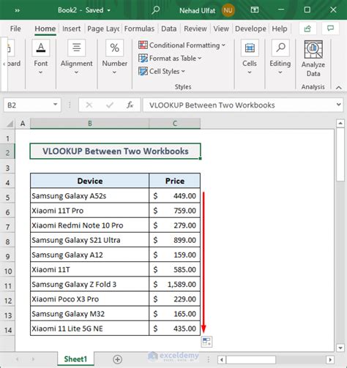
Task: Select cell Xiaomi 11 Lite 5G NE
Action: [x=90, y=328]
